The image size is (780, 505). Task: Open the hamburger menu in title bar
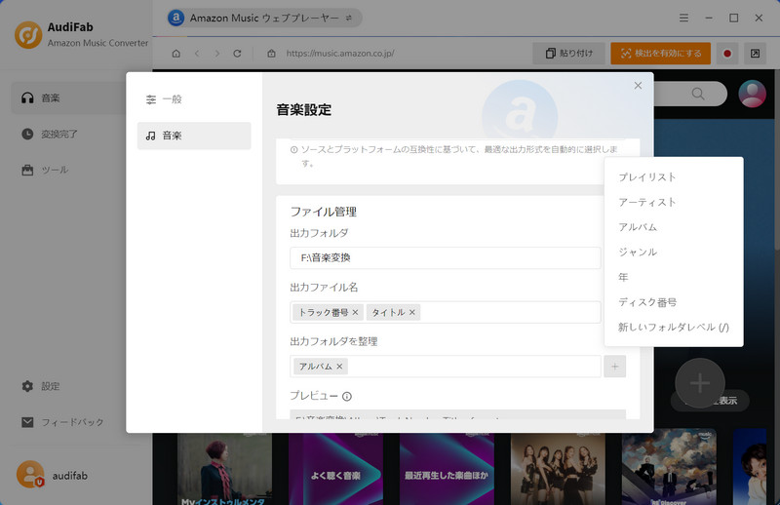click(x=684, y=18)
